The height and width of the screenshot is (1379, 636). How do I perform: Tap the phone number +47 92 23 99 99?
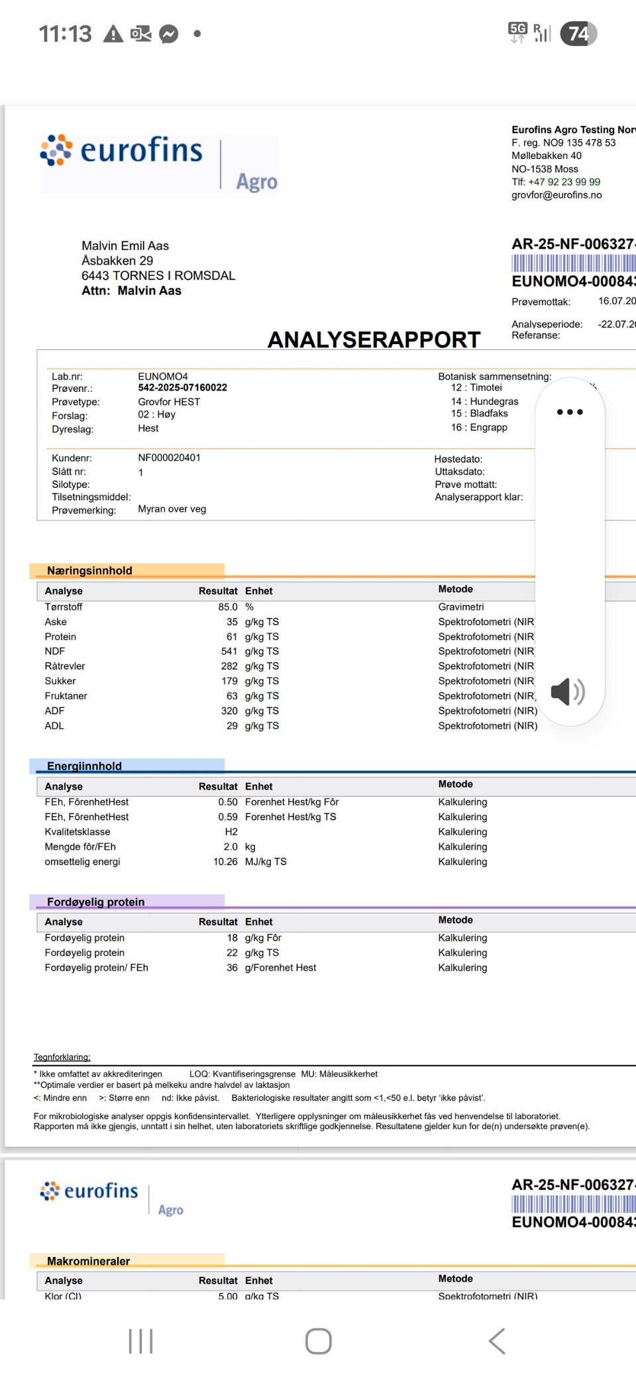pos(564,182)
